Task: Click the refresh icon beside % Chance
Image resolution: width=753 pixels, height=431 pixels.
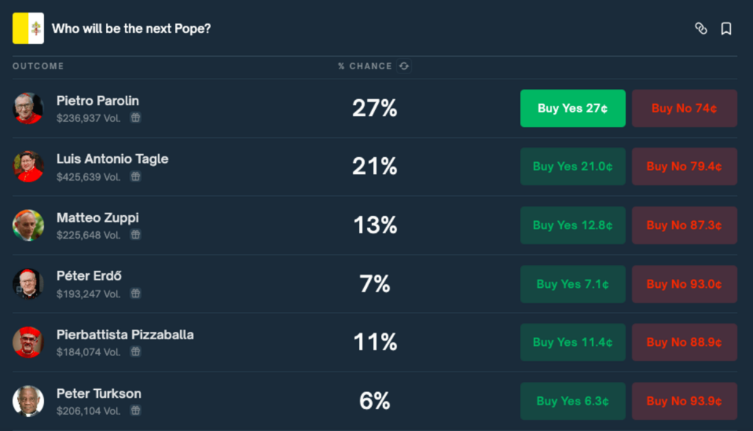Action: coord(403,66)
